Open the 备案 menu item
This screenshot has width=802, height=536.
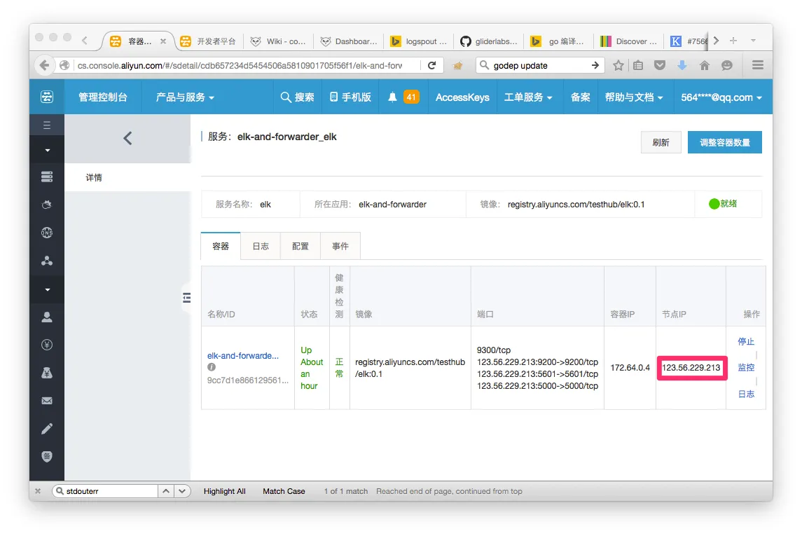(x=580, y=97)
